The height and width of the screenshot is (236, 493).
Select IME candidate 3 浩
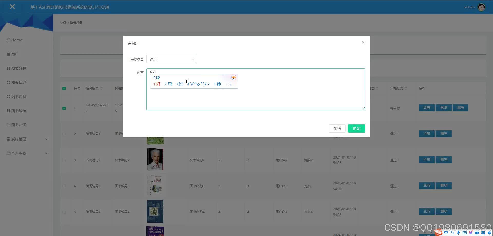[x=179, y=84]
